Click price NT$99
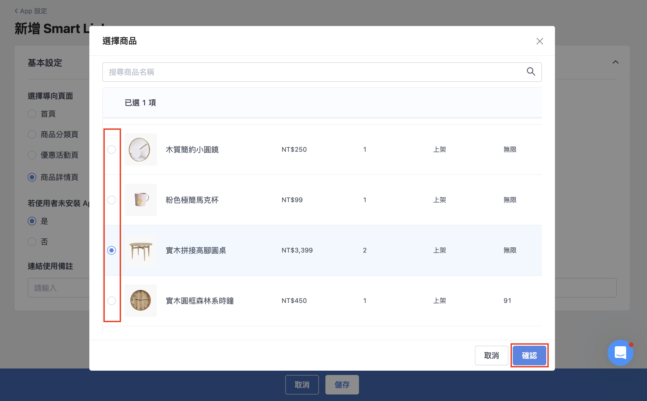This screenshot has height=401, width=647. click(x=292, y=200)
